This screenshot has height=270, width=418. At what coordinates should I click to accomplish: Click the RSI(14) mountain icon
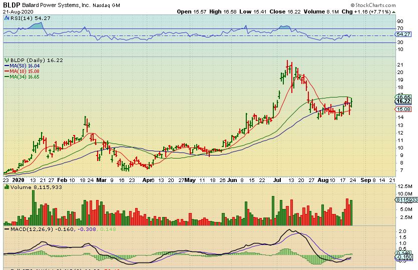7,18
